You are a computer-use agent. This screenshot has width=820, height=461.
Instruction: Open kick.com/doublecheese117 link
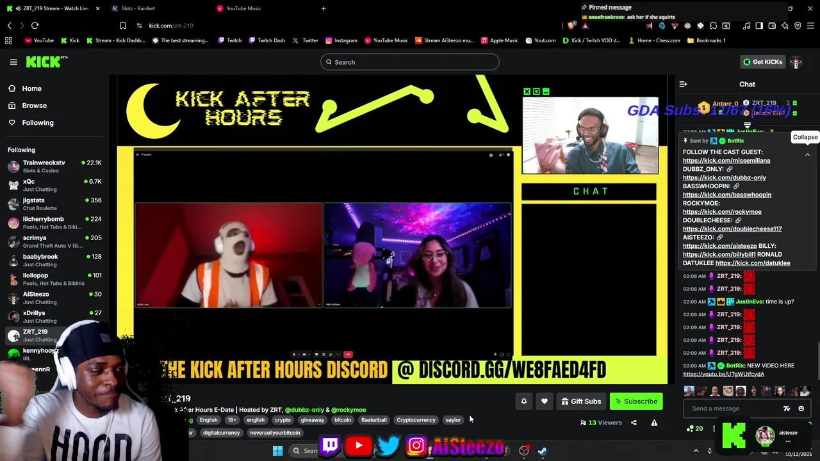click(x=732, y=229)
